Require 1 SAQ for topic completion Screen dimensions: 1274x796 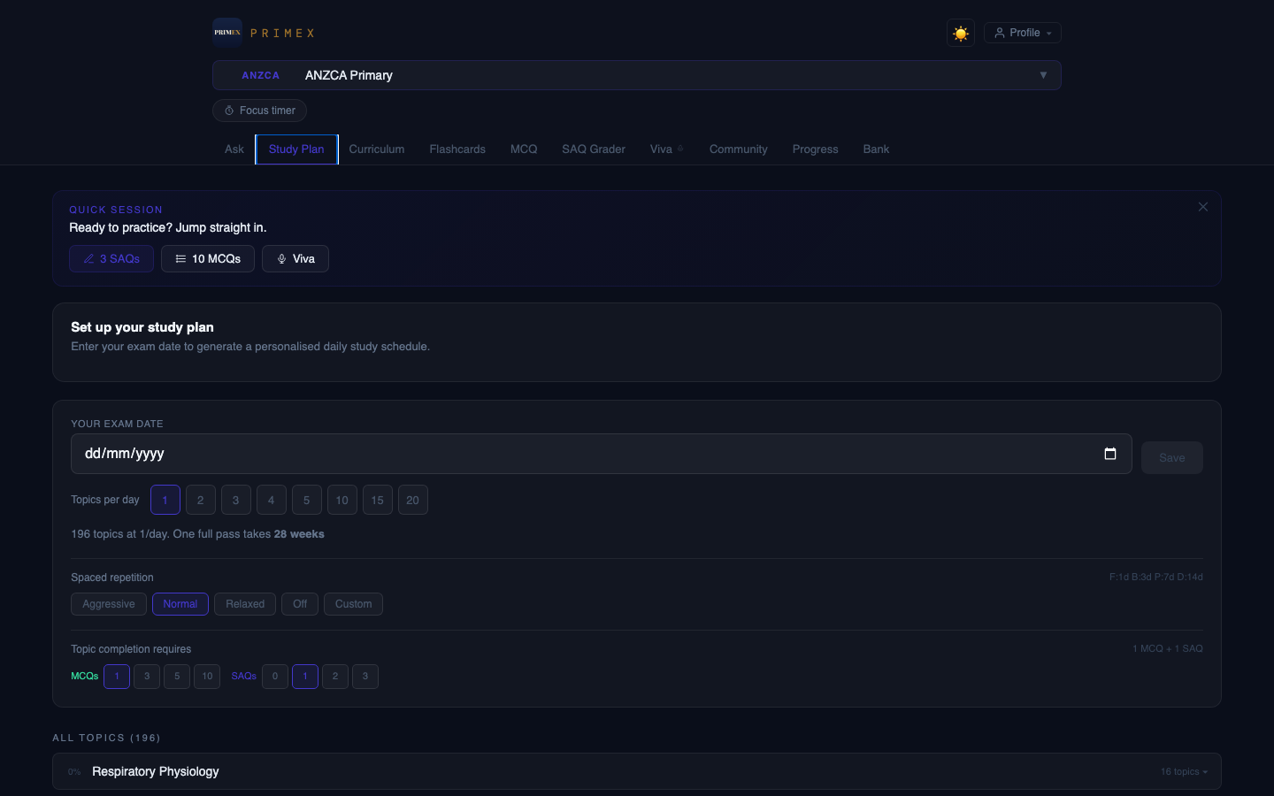click(x=305, y=677)
